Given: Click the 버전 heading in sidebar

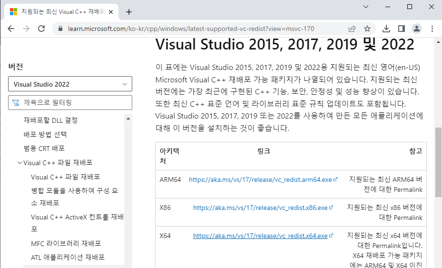Looking at the screenshot, I should 16,67.
